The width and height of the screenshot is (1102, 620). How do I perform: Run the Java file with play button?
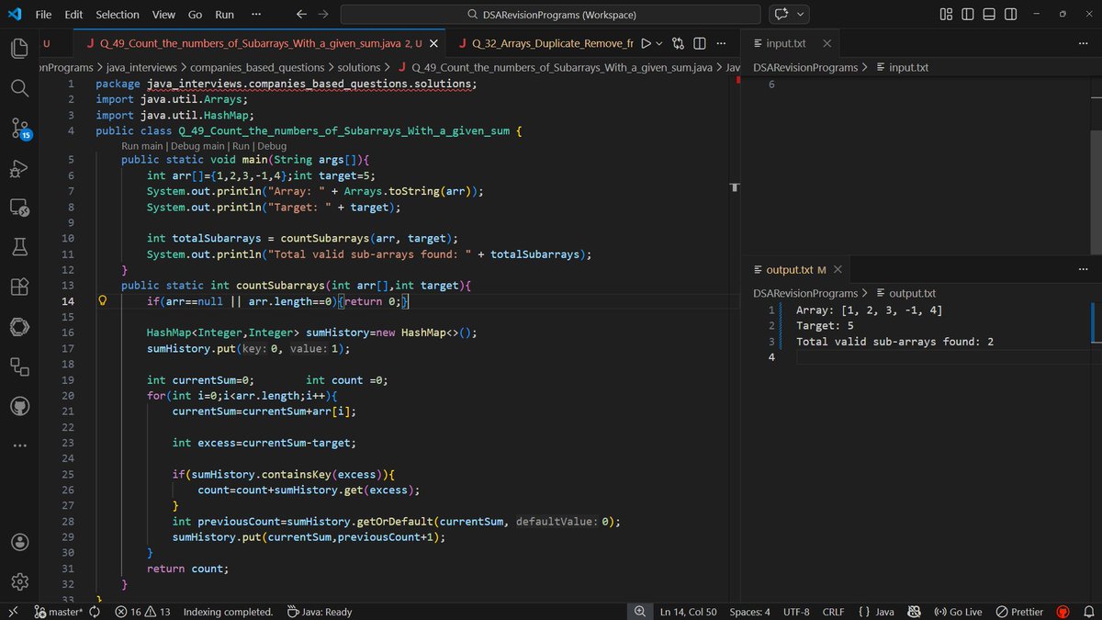(x=646, y=43)
